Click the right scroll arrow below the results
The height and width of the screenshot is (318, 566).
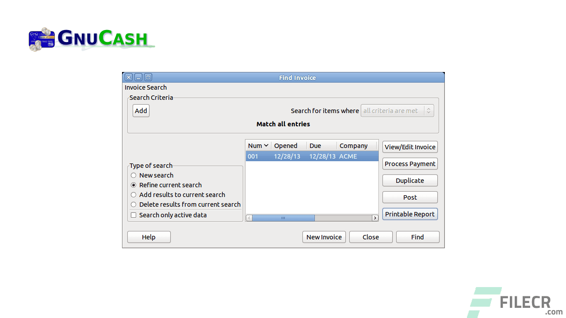[375, 217]
